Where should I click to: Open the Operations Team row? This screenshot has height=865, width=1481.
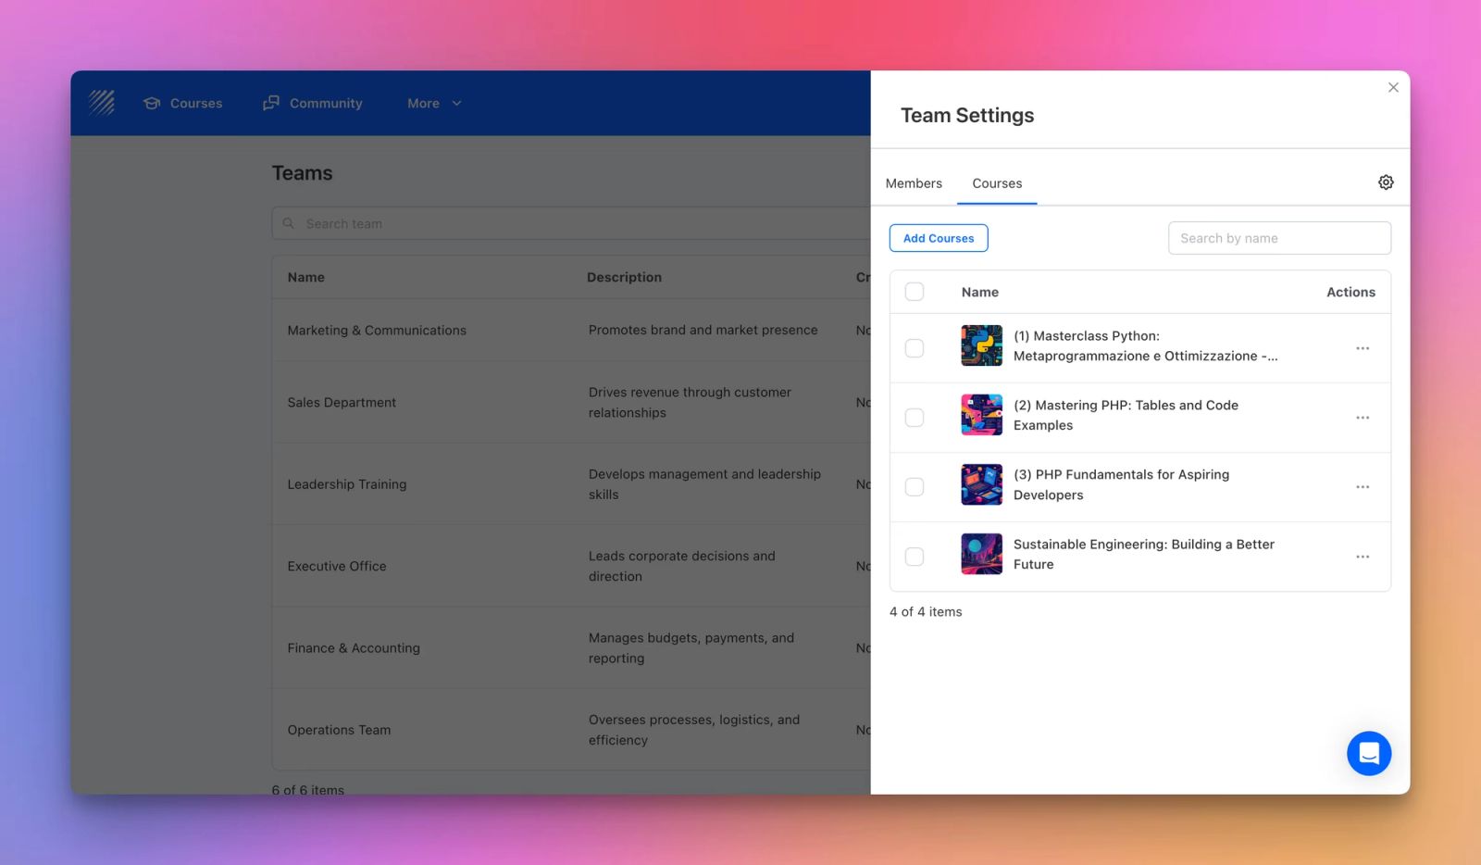click(x=571, y=730)
